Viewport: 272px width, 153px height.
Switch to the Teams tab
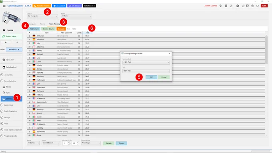click(x=42, y=24)
